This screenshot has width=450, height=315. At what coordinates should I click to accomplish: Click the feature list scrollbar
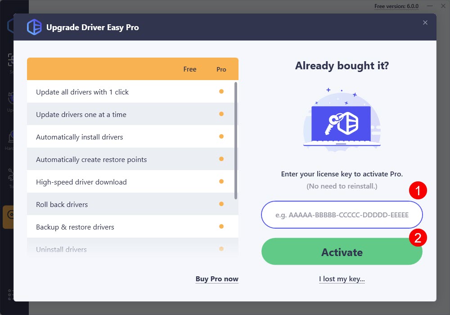point(236,140)
